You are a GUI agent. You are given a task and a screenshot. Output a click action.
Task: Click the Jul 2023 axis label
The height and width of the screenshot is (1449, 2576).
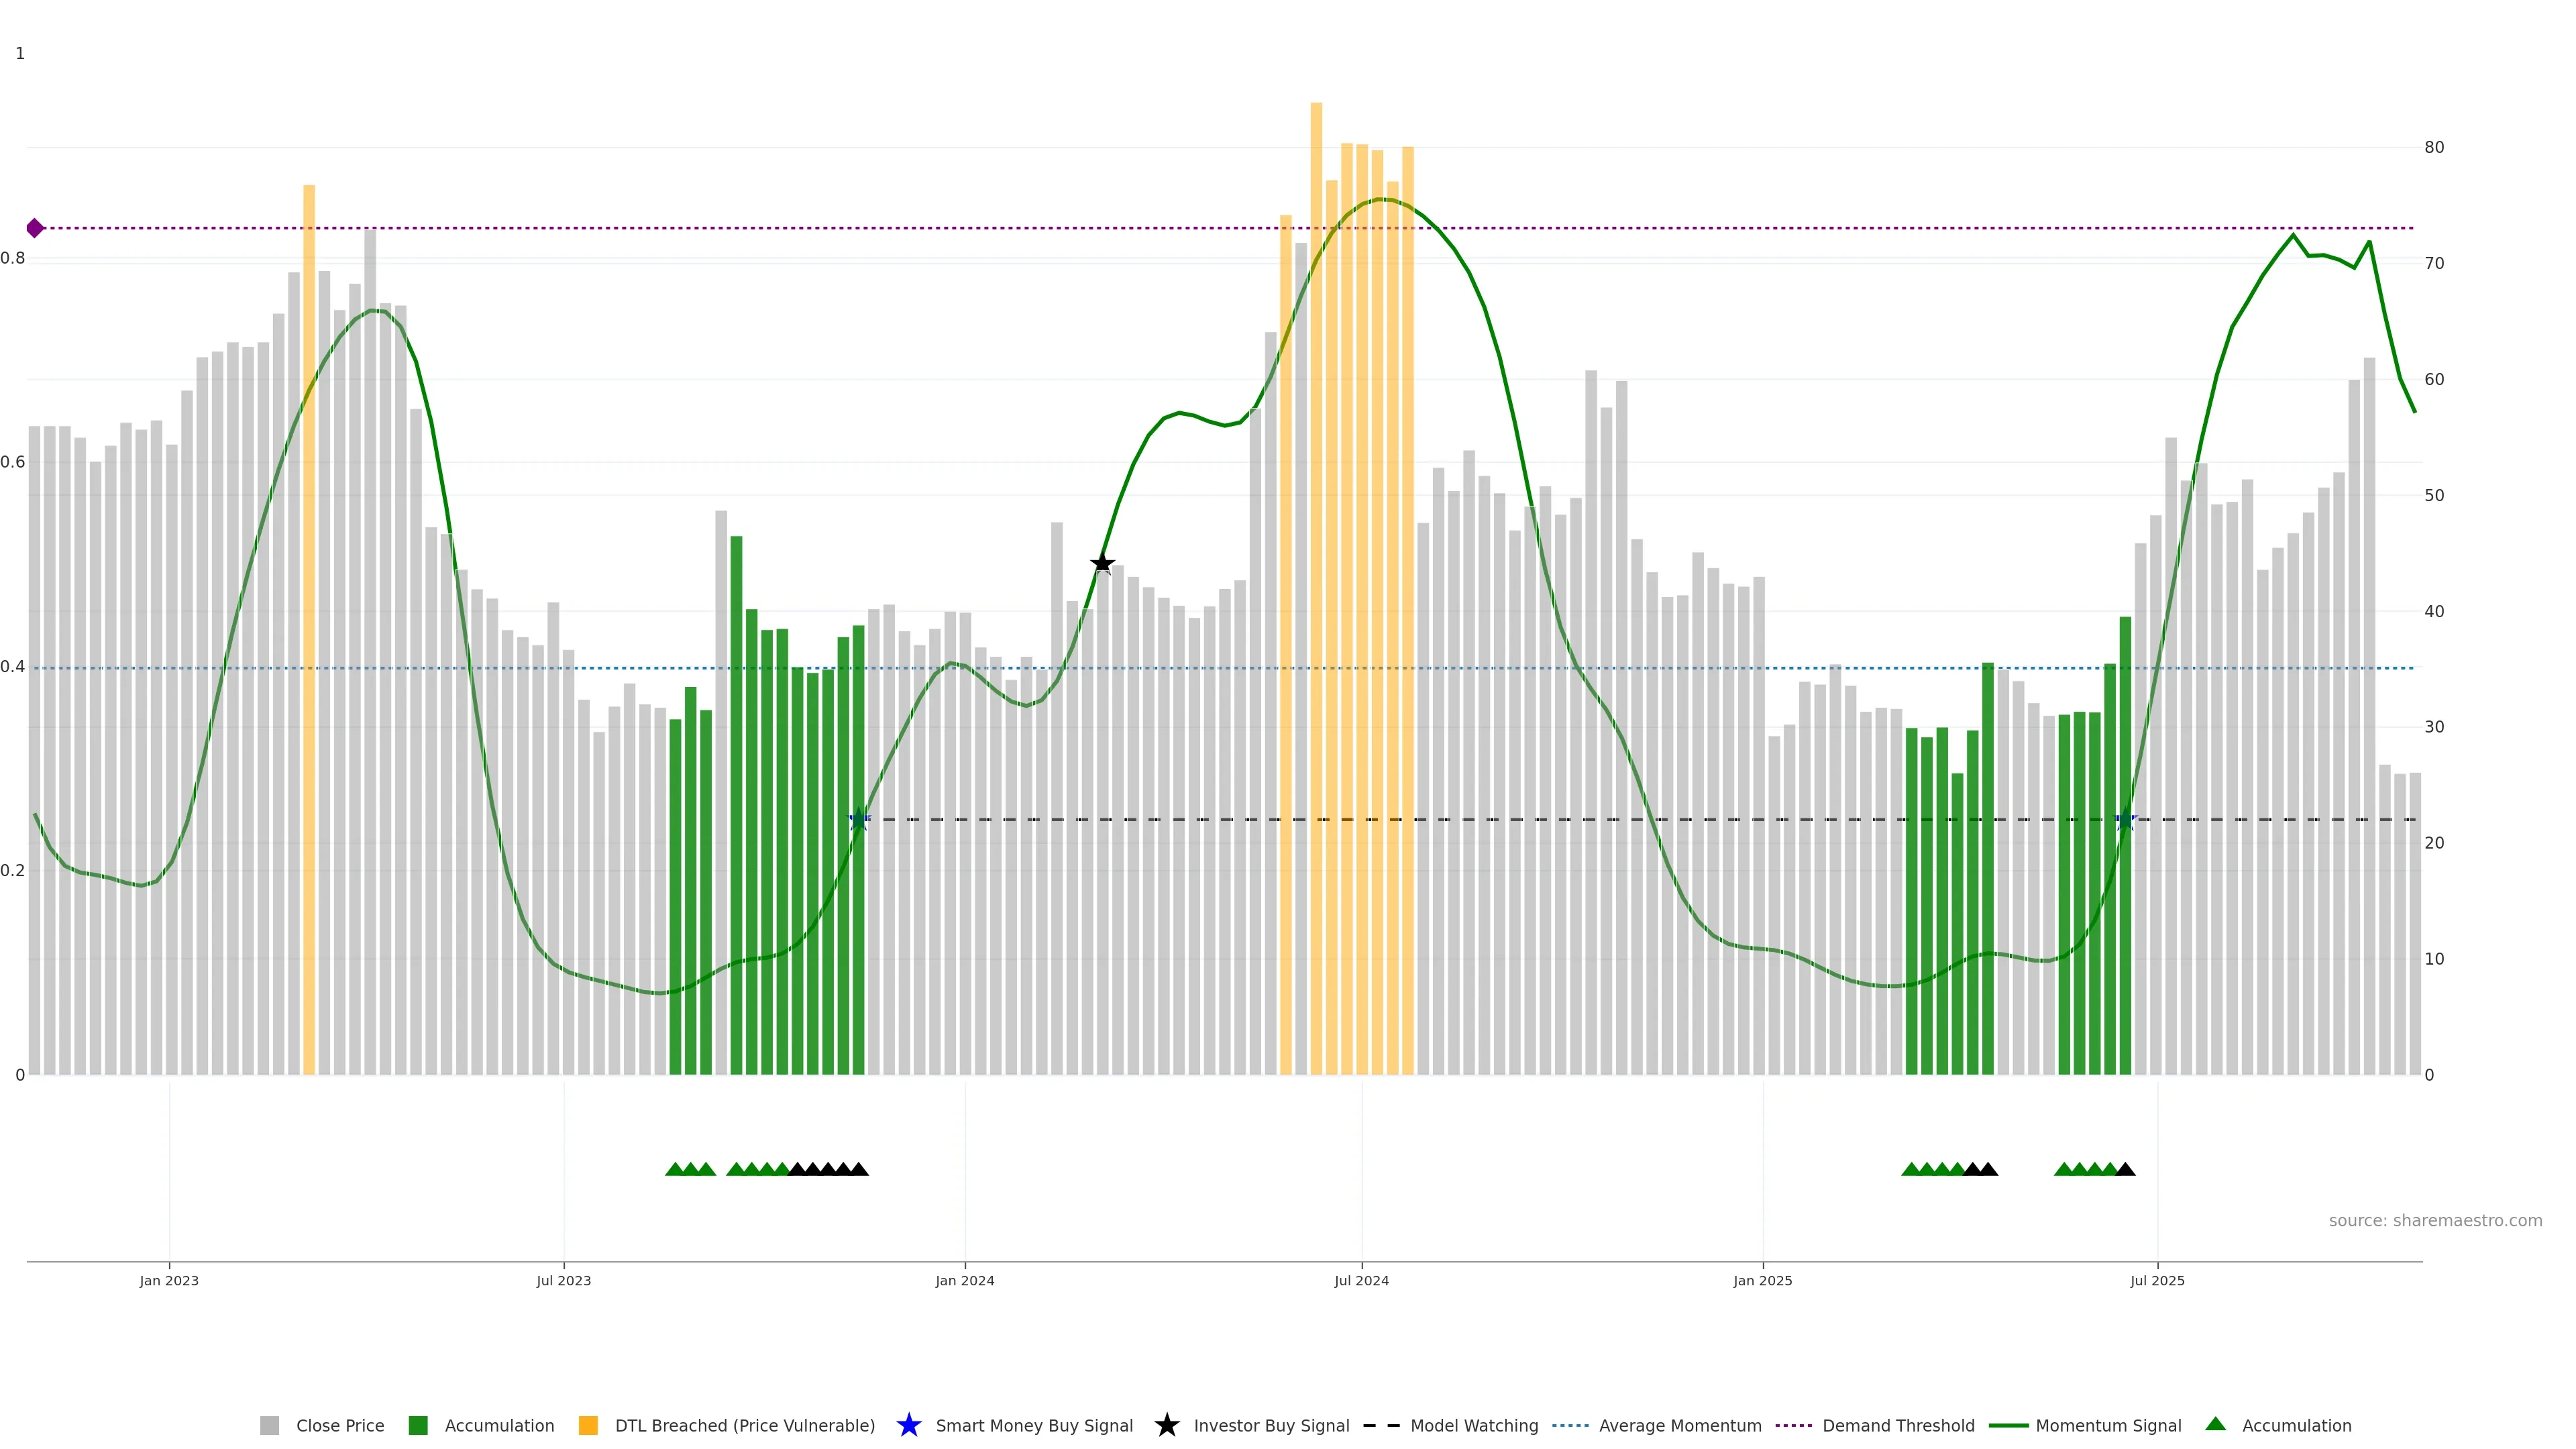pos(563,1281)
